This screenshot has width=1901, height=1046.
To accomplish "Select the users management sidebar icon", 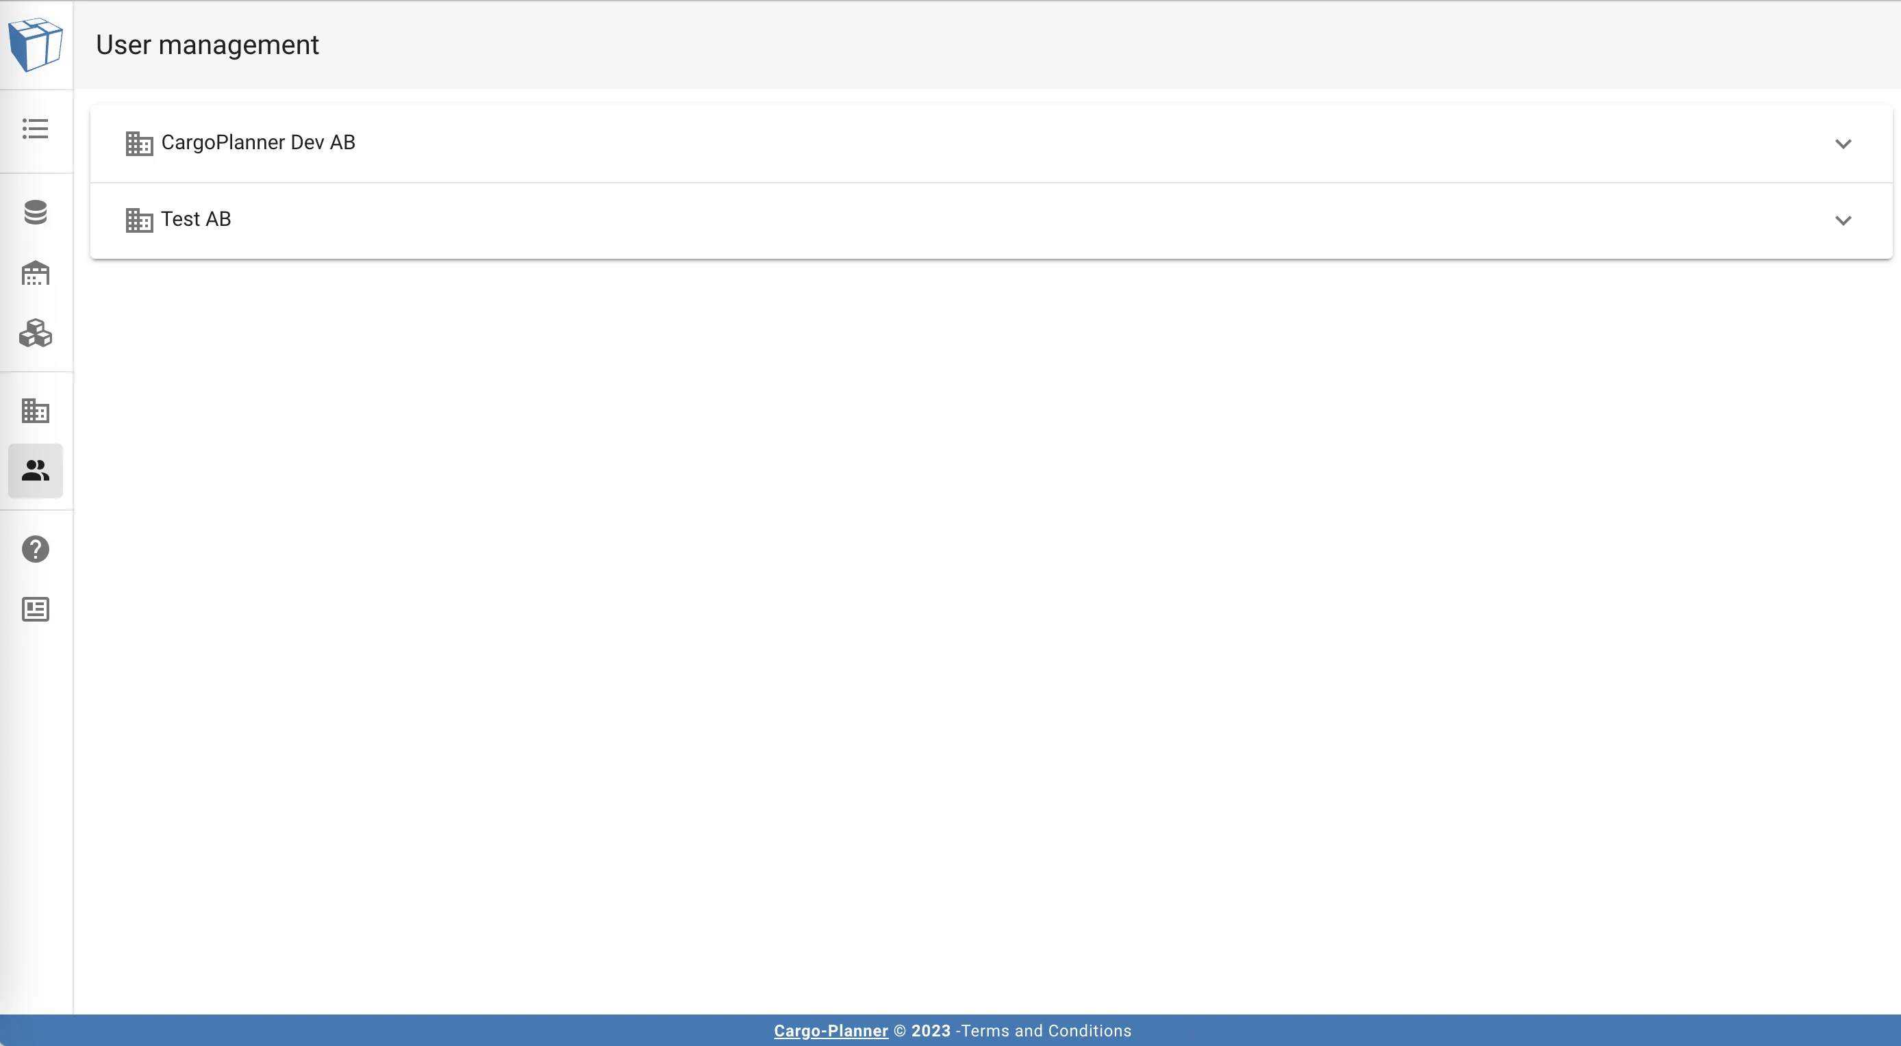I will 36,470.
